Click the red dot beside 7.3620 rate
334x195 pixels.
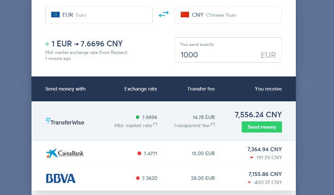point(138,178)
